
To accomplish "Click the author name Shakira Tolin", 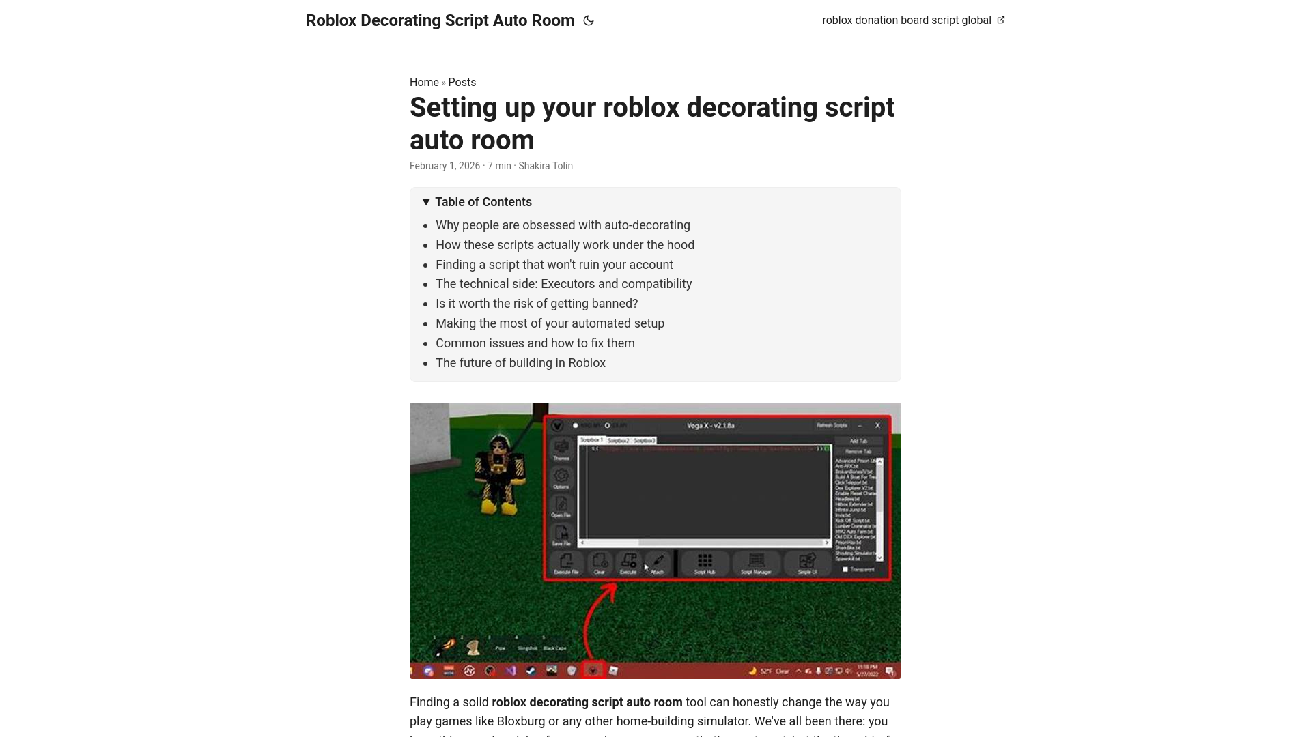I will 546,166.
